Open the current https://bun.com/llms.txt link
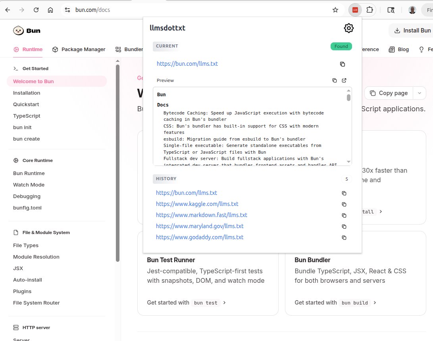The height and width of the screenshot is (341, 433). click(x=187, y=64)
